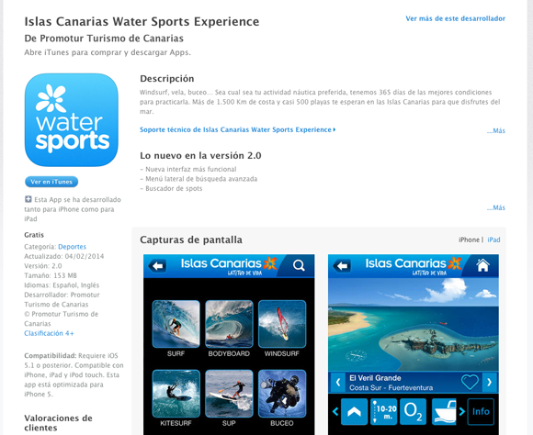The image size is (533, 435).
Task: Click the Water Sports app icon
Action: (x=72, y=120)
